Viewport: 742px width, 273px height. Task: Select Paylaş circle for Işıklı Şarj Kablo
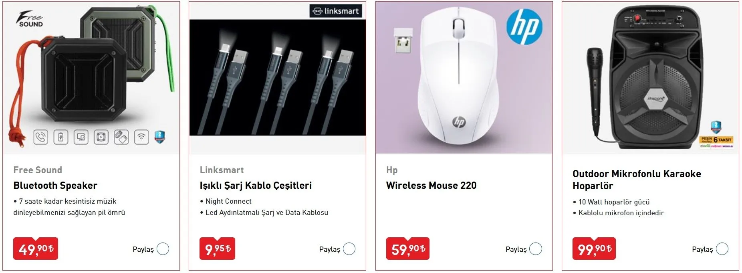click(349, 249)
